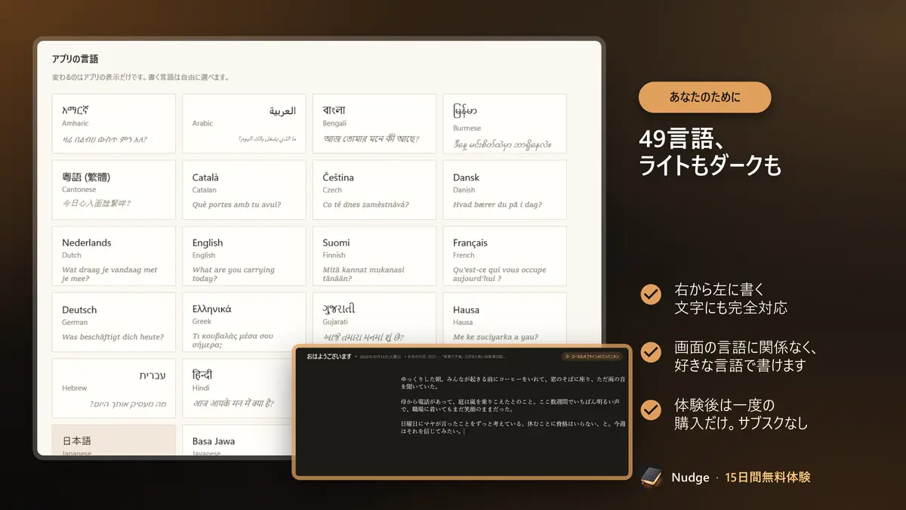906x510 pixels.
Task: Click the Nudge book app icon
Action: coord(651,478)
